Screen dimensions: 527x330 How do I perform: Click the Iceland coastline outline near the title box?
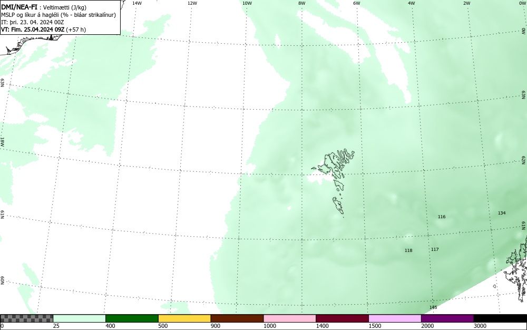[30, 44]
